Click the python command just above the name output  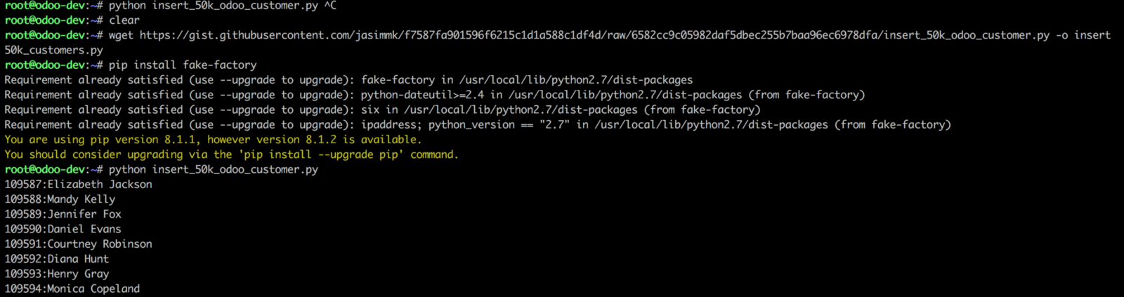(x=214, y=169)
